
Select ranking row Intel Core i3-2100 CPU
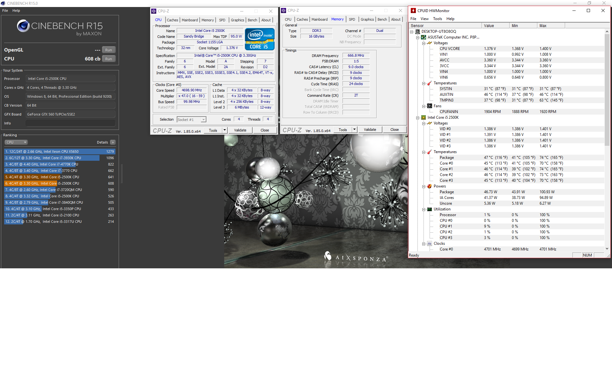pos(60,215)
